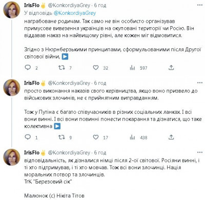Open the second tweet's profile avatar
This screenshot has height=200, width=205.
tap(12, 88)
